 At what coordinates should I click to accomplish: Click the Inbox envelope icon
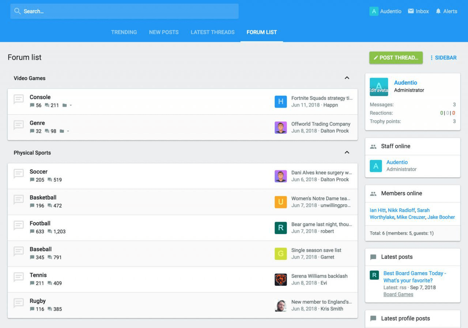point(411,11)
